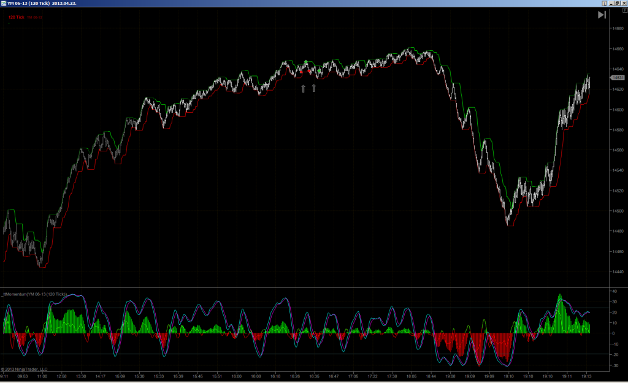This screenshot has width=628, height=383.
Task: Restore down the chart window
Action: pos(618,3)
